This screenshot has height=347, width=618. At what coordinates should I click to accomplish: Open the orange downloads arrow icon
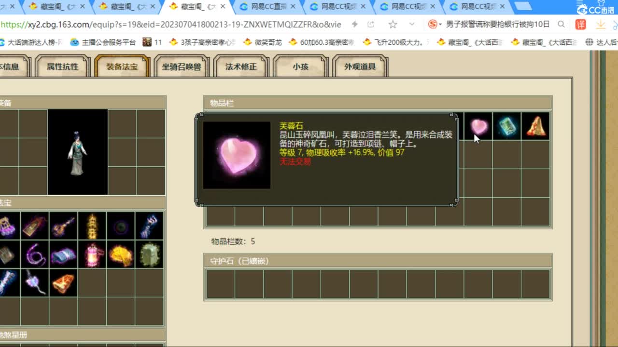tap(601, 24)
